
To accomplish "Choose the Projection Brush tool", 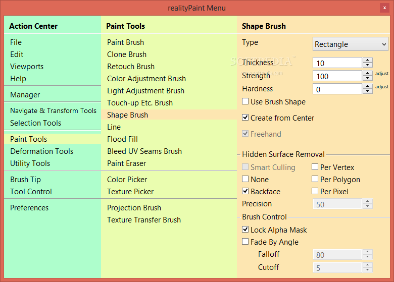I will coord(134,208).
